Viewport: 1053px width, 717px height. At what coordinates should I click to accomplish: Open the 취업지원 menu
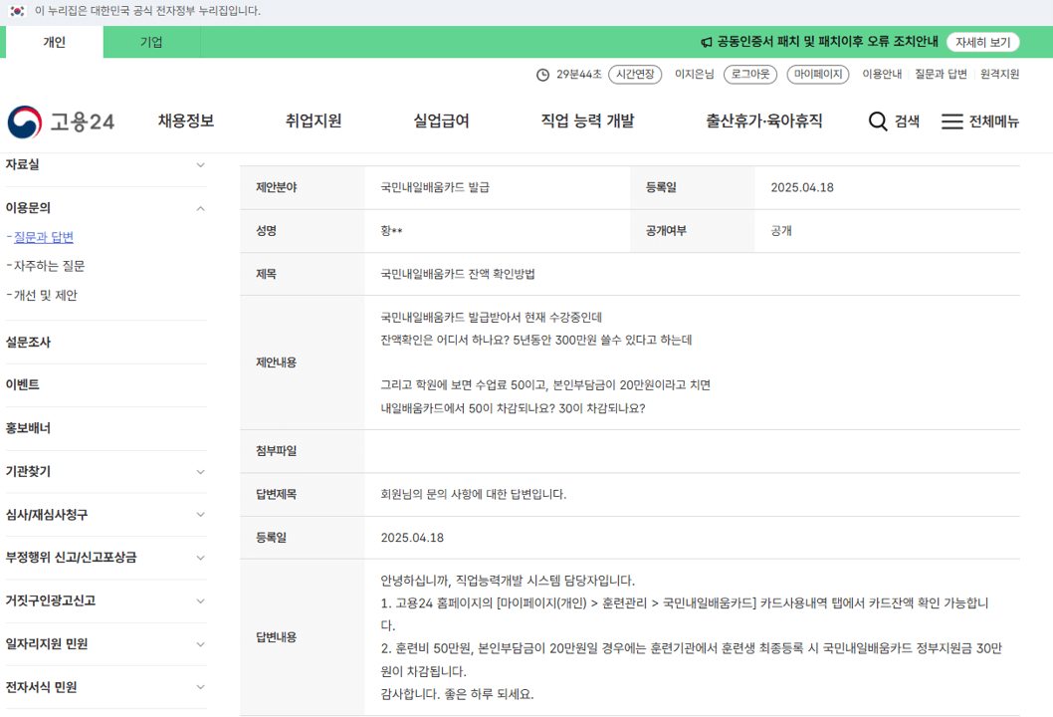[x=314, y=120]
